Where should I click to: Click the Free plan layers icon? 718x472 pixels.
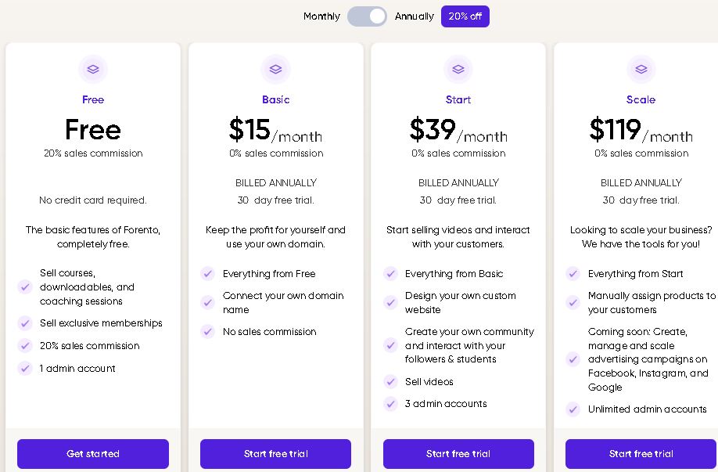pos(93,69)
